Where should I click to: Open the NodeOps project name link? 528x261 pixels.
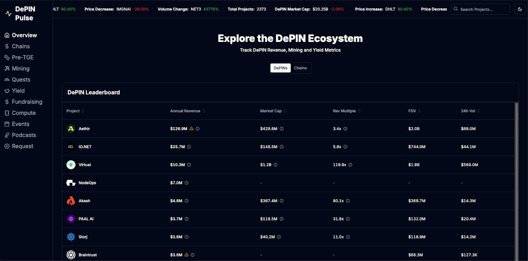click(87, 183)
